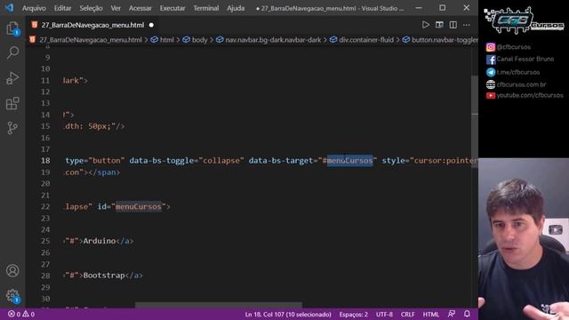The image size is (569, 320).
Task: Click the VS Code logo icon
Action: coord(9,8)
